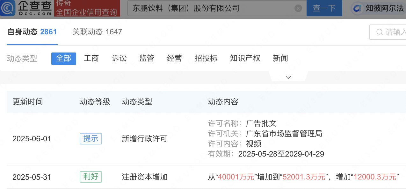Select 新闻 dynamic type filter
The width and height of the screenshot is (406, 189).
[280, 58]
